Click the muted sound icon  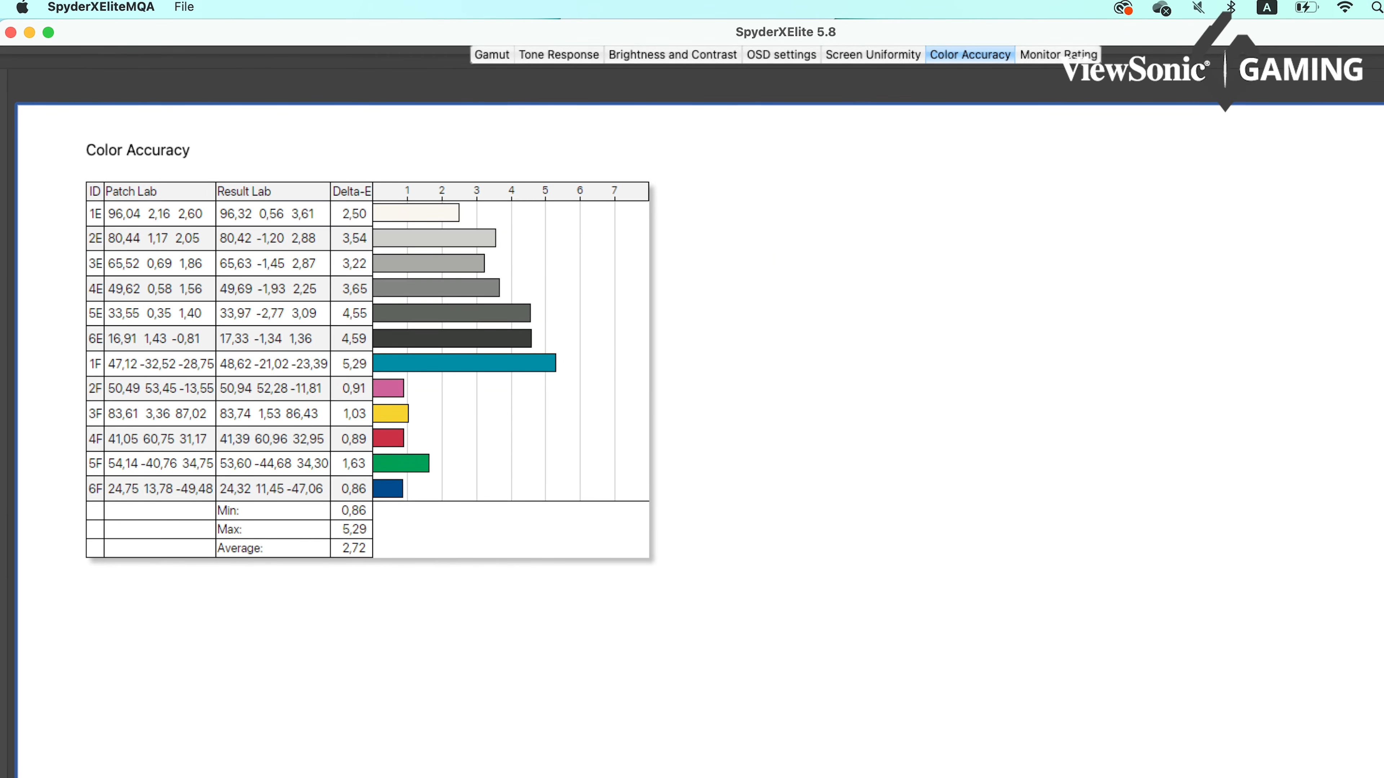(1198, 8)
